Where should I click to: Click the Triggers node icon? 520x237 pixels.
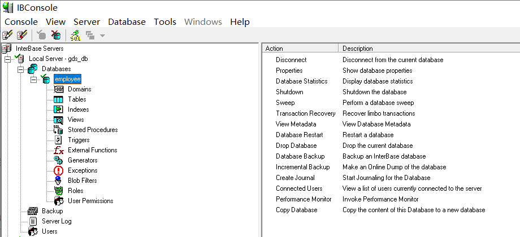[x=58, y=140]
